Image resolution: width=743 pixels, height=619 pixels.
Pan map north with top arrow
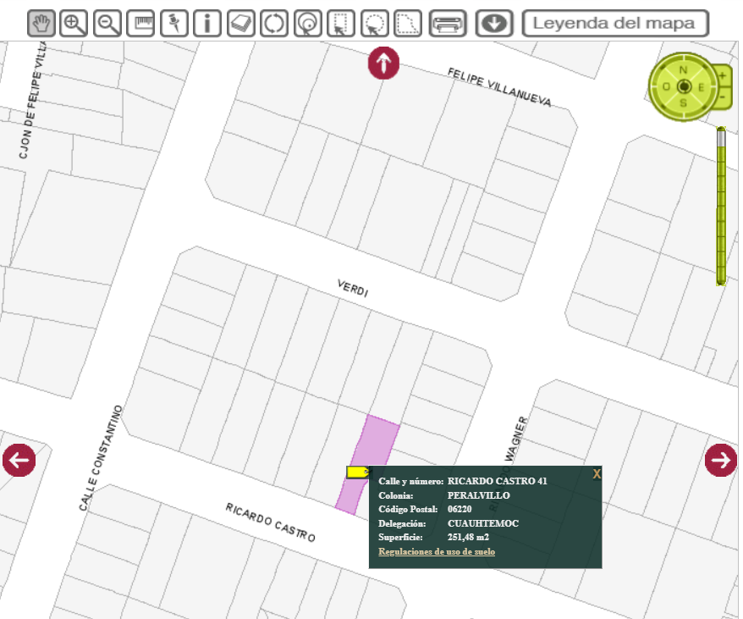point(383,64)
